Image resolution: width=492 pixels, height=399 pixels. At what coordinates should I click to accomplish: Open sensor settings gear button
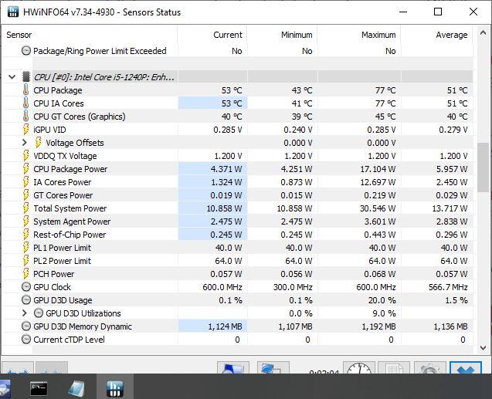pyautogui.click(x=430, y=367)
